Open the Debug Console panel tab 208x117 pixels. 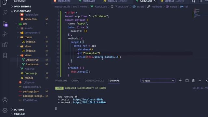point(94,81)
